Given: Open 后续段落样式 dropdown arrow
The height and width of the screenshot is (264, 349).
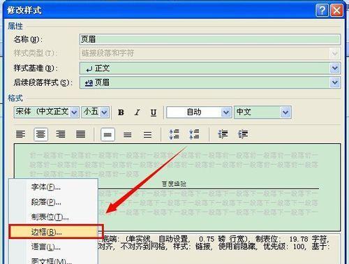Looking at the screenshot, I should (335, 82).
